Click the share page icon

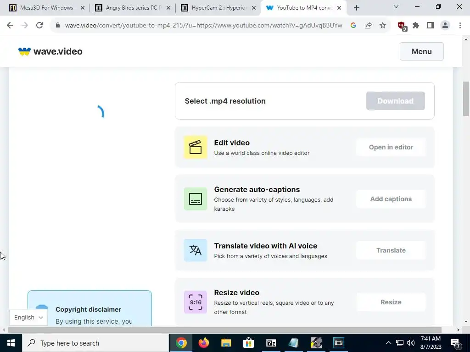click(x=368, y=26)
